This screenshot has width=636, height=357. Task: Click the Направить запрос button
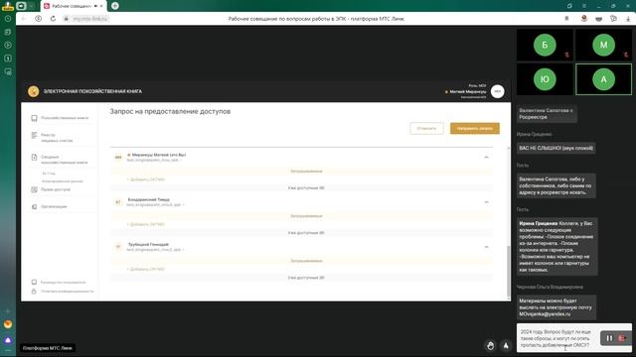[x=475, y=128]
